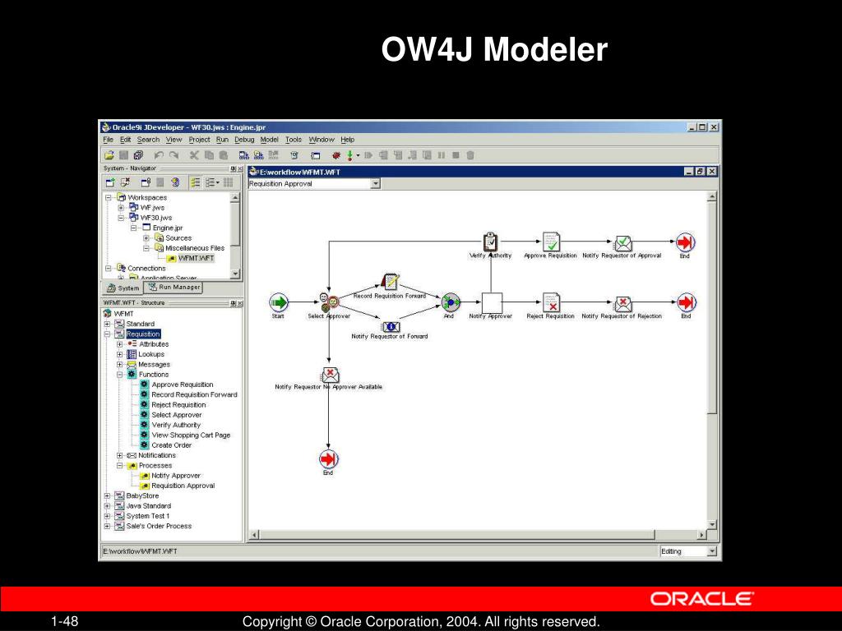Screen dimensions: 842x631
Task: Click the Navigator remove item icon
Action: pos(125,182)
